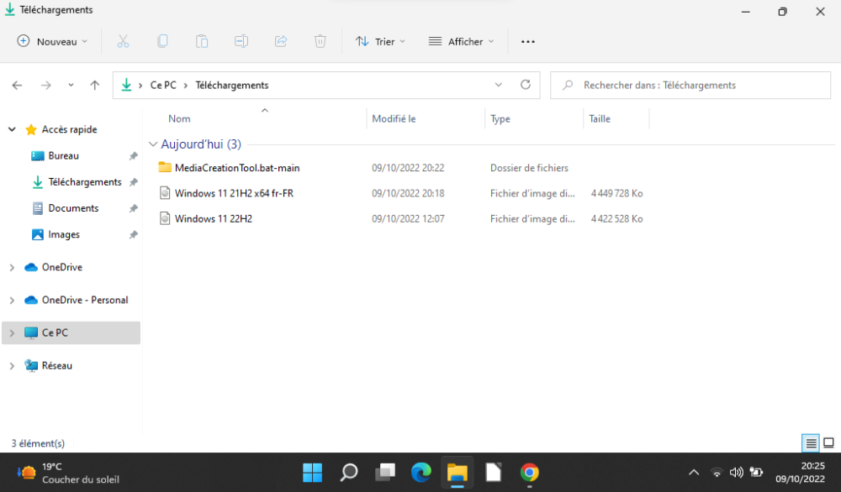Click the search magnifier icon in the search box
This screenshot has width=841, height=492.
[568, 85]
